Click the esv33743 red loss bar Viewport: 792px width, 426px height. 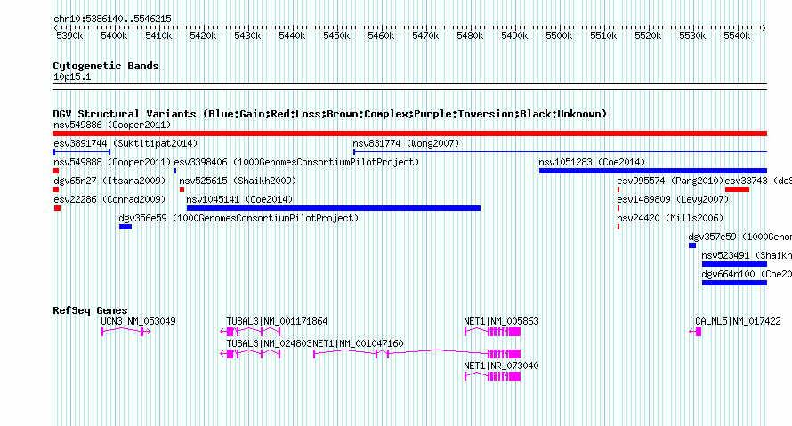pyautogui.click(x=737, y=189)
